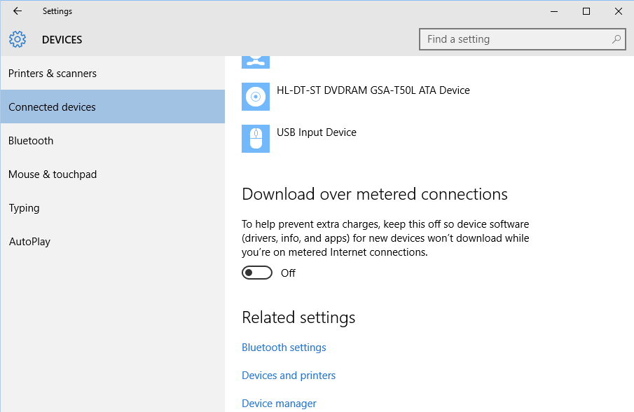
Task: Click the Devices gear icon
Action: 18,40
